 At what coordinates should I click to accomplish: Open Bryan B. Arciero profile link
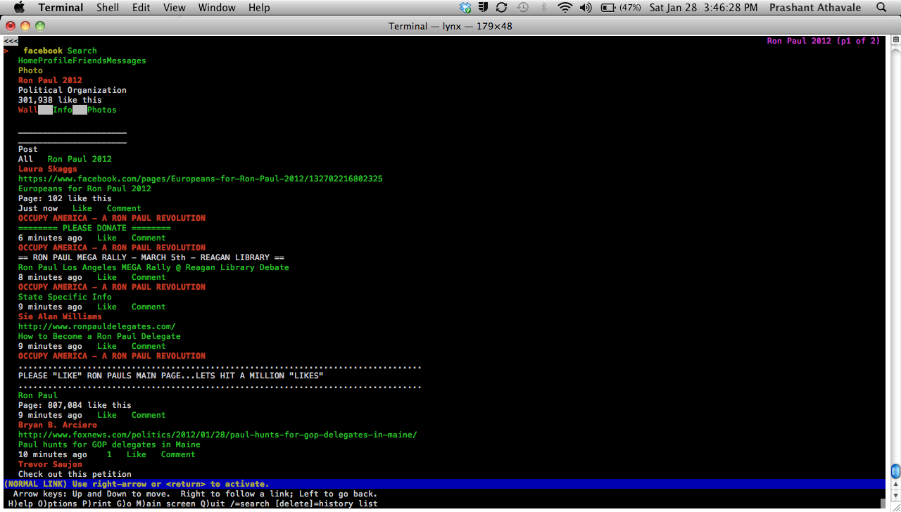click(x=58, y=425)
